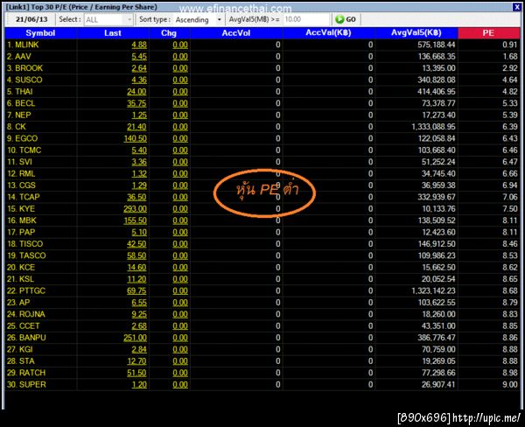Click the AccVol column header

(236, 33)
